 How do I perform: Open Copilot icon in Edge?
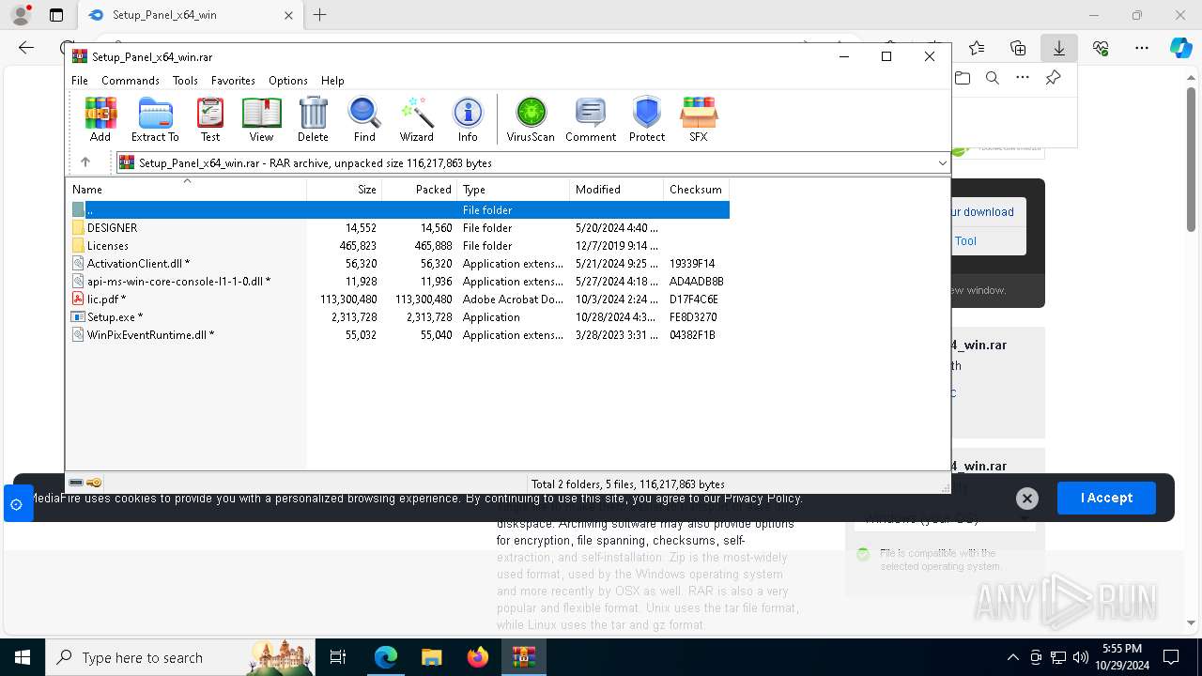pos(1181,47)
